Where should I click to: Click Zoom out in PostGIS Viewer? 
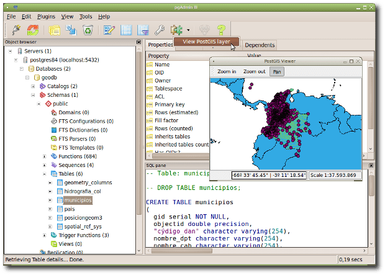coord(255,71)
